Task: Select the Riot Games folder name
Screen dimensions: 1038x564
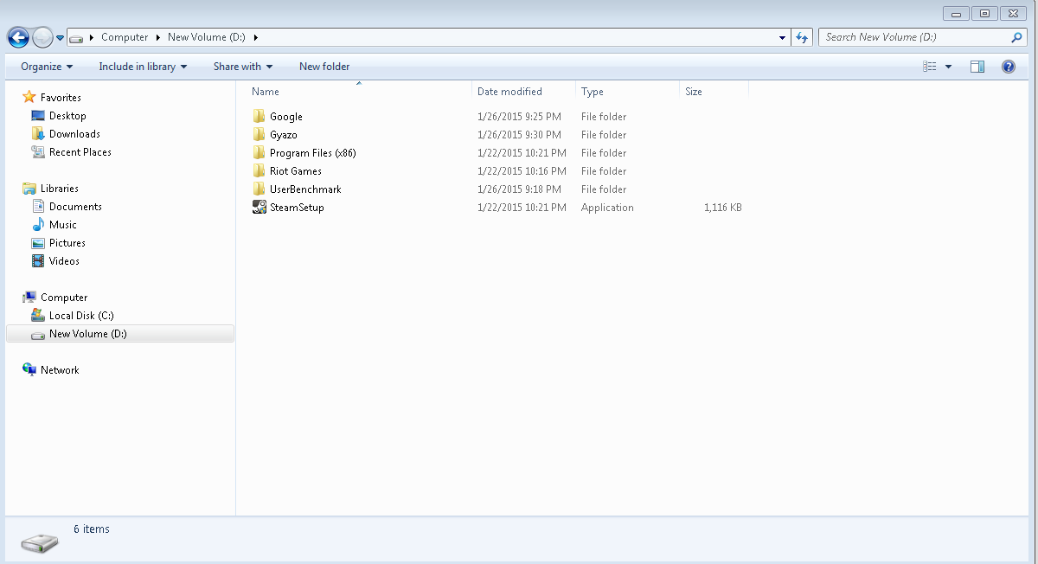Action: click(296, 171)
